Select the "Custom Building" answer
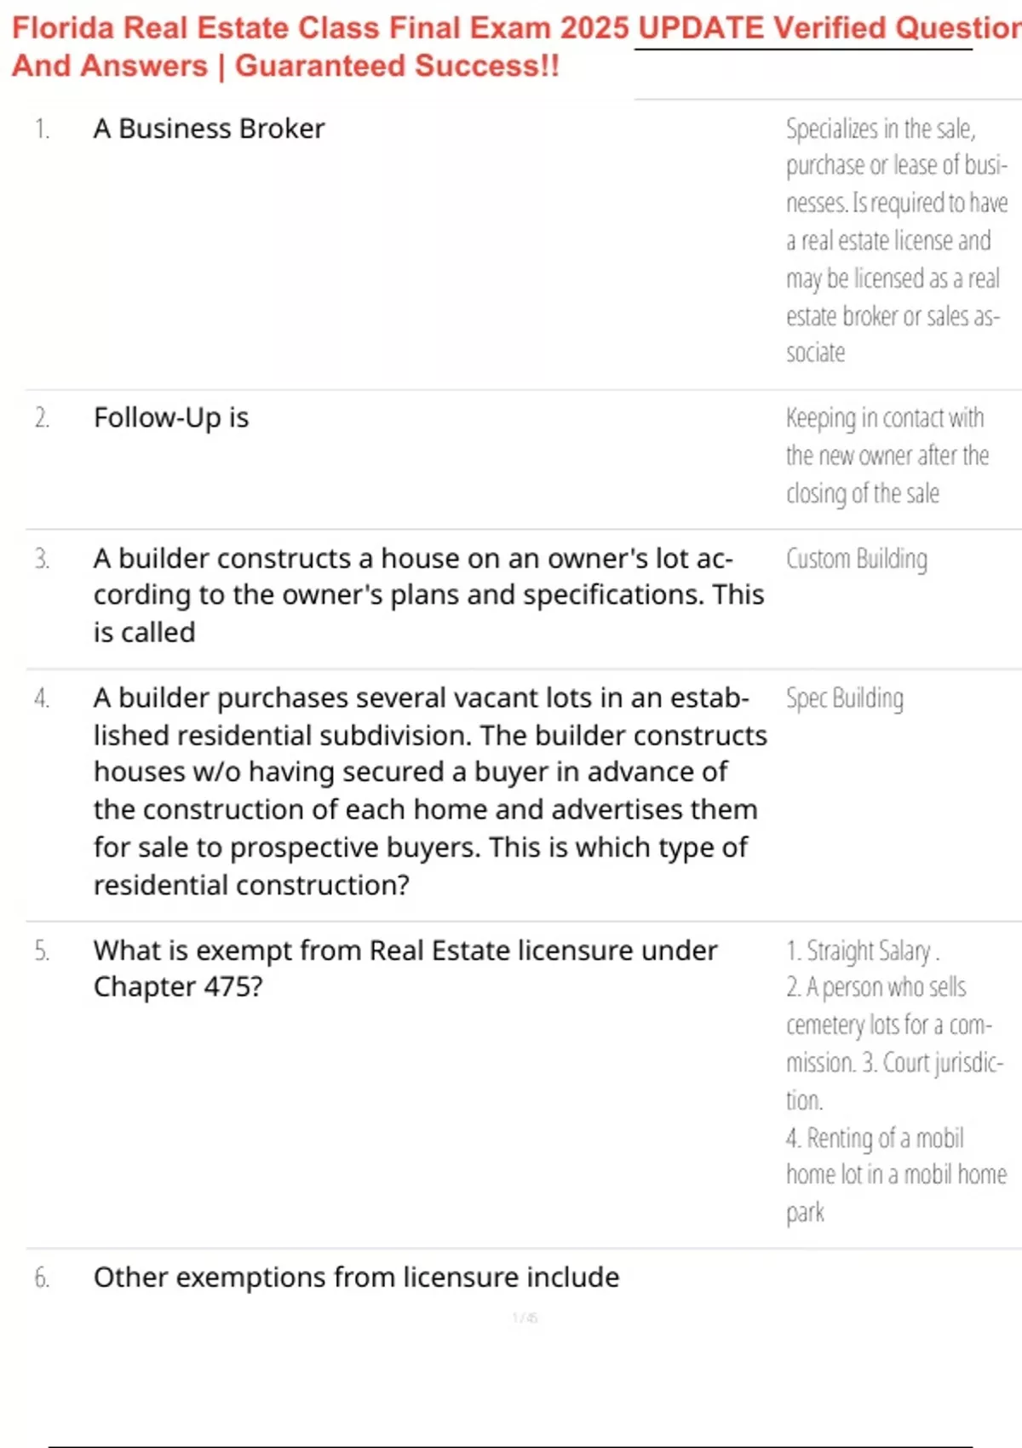 pyautogui.click(x=857, y=559)
